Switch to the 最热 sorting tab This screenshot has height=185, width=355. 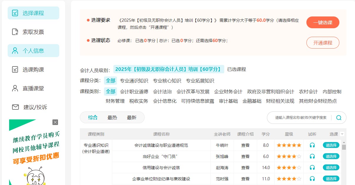pyautogui.click(x=112, y=118)
